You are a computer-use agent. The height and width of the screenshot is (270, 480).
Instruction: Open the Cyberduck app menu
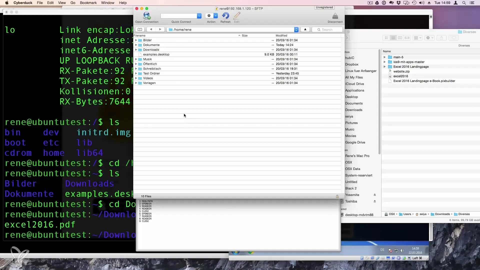pyautogui.click(x=23, y=3)
